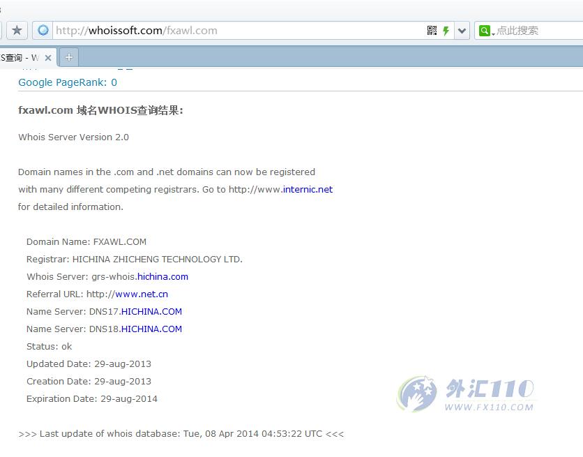Click the text Domain Name: FXAWL.COM

[x=86, y=241]
